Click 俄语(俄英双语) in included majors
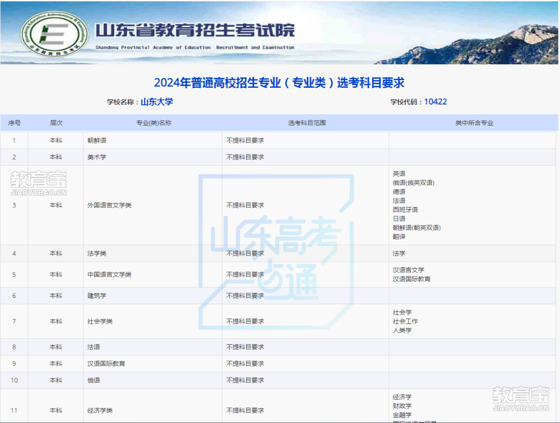The height and width of the screenshot is (423, 560). (x=414, y=183)
